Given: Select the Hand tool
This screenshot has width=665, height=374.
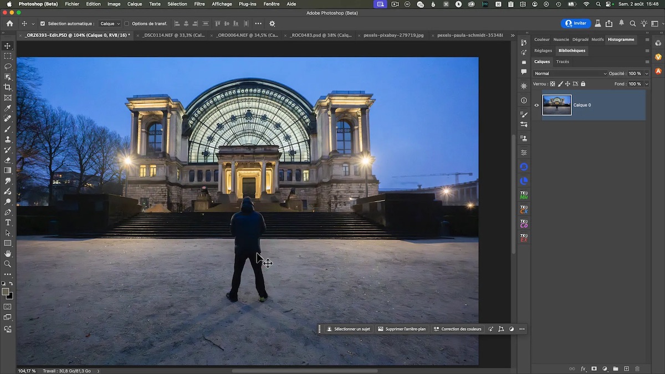Looking at the screenshot, I should click(x=8, y=254).
